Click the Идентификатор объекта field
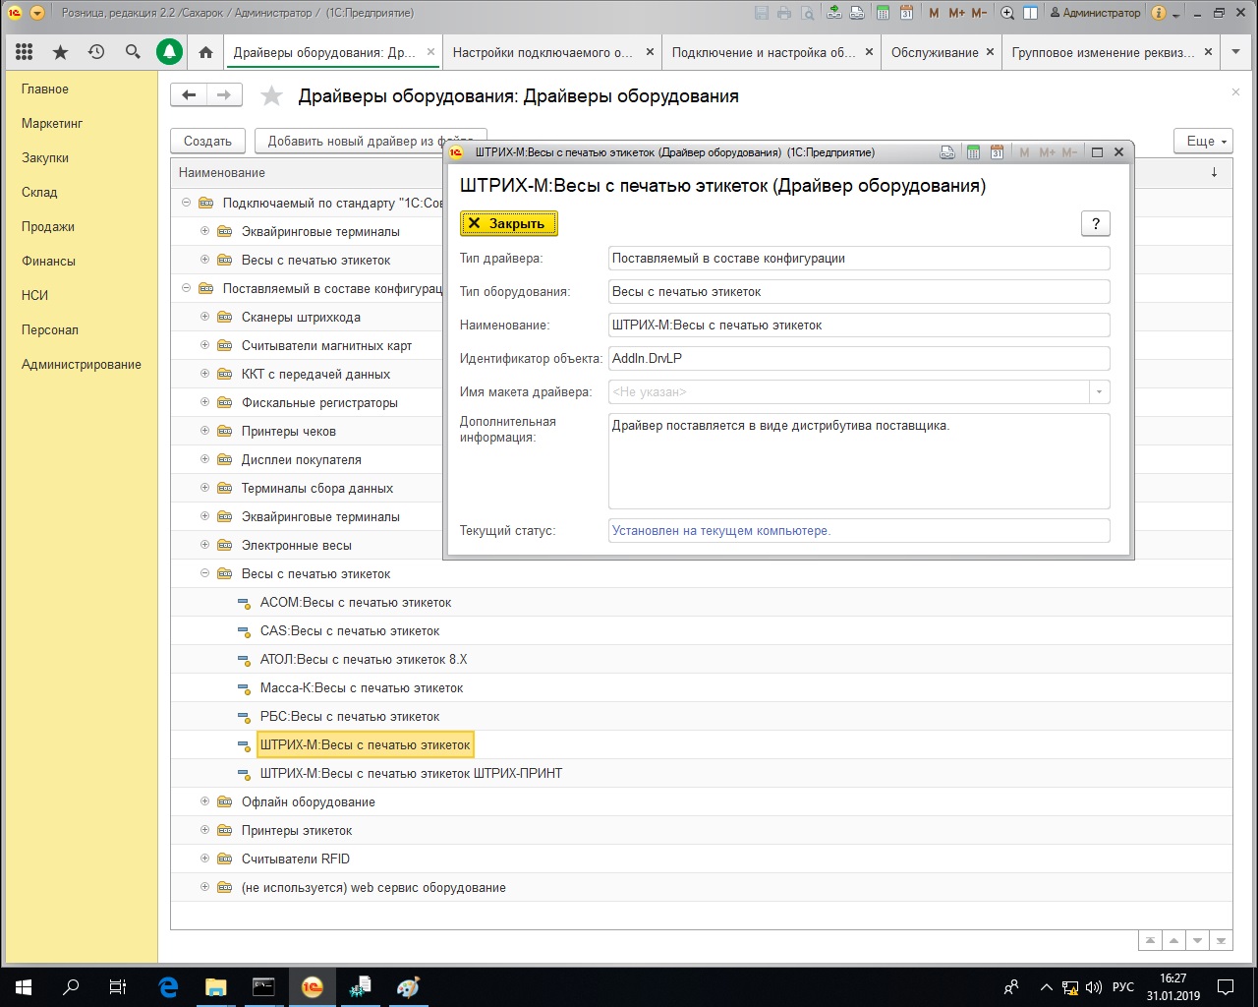The image size is (1258, 1007). 859,359
